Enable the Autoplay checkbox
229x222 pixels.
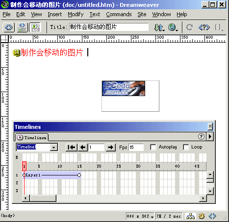pos(153,147)
